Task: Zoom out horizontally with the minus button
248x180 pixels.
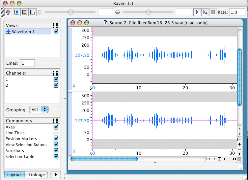Action: tap(230, 159)
